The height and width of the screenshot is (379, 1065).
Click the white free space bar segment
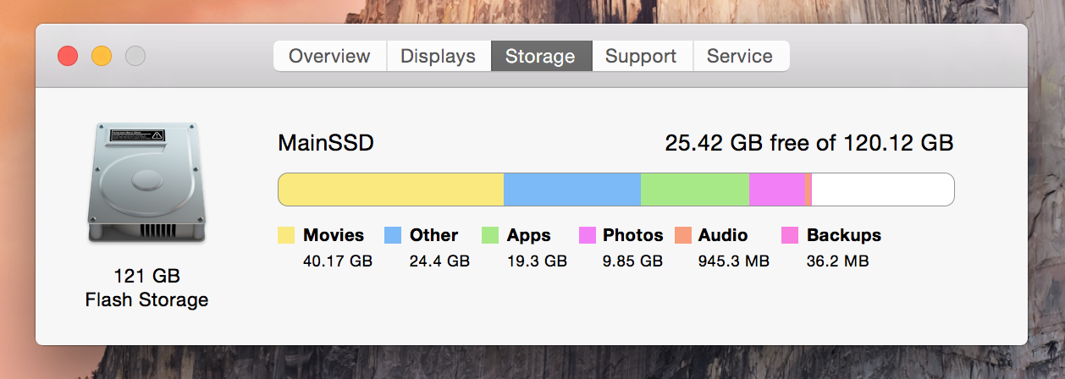tap(882, 189)
